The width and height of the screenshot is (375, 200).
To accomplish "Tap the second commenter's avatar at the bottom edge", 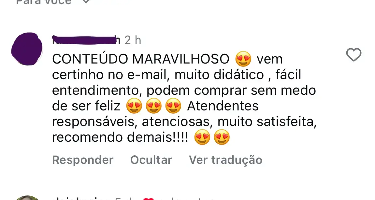I will [x=27, y=198].
